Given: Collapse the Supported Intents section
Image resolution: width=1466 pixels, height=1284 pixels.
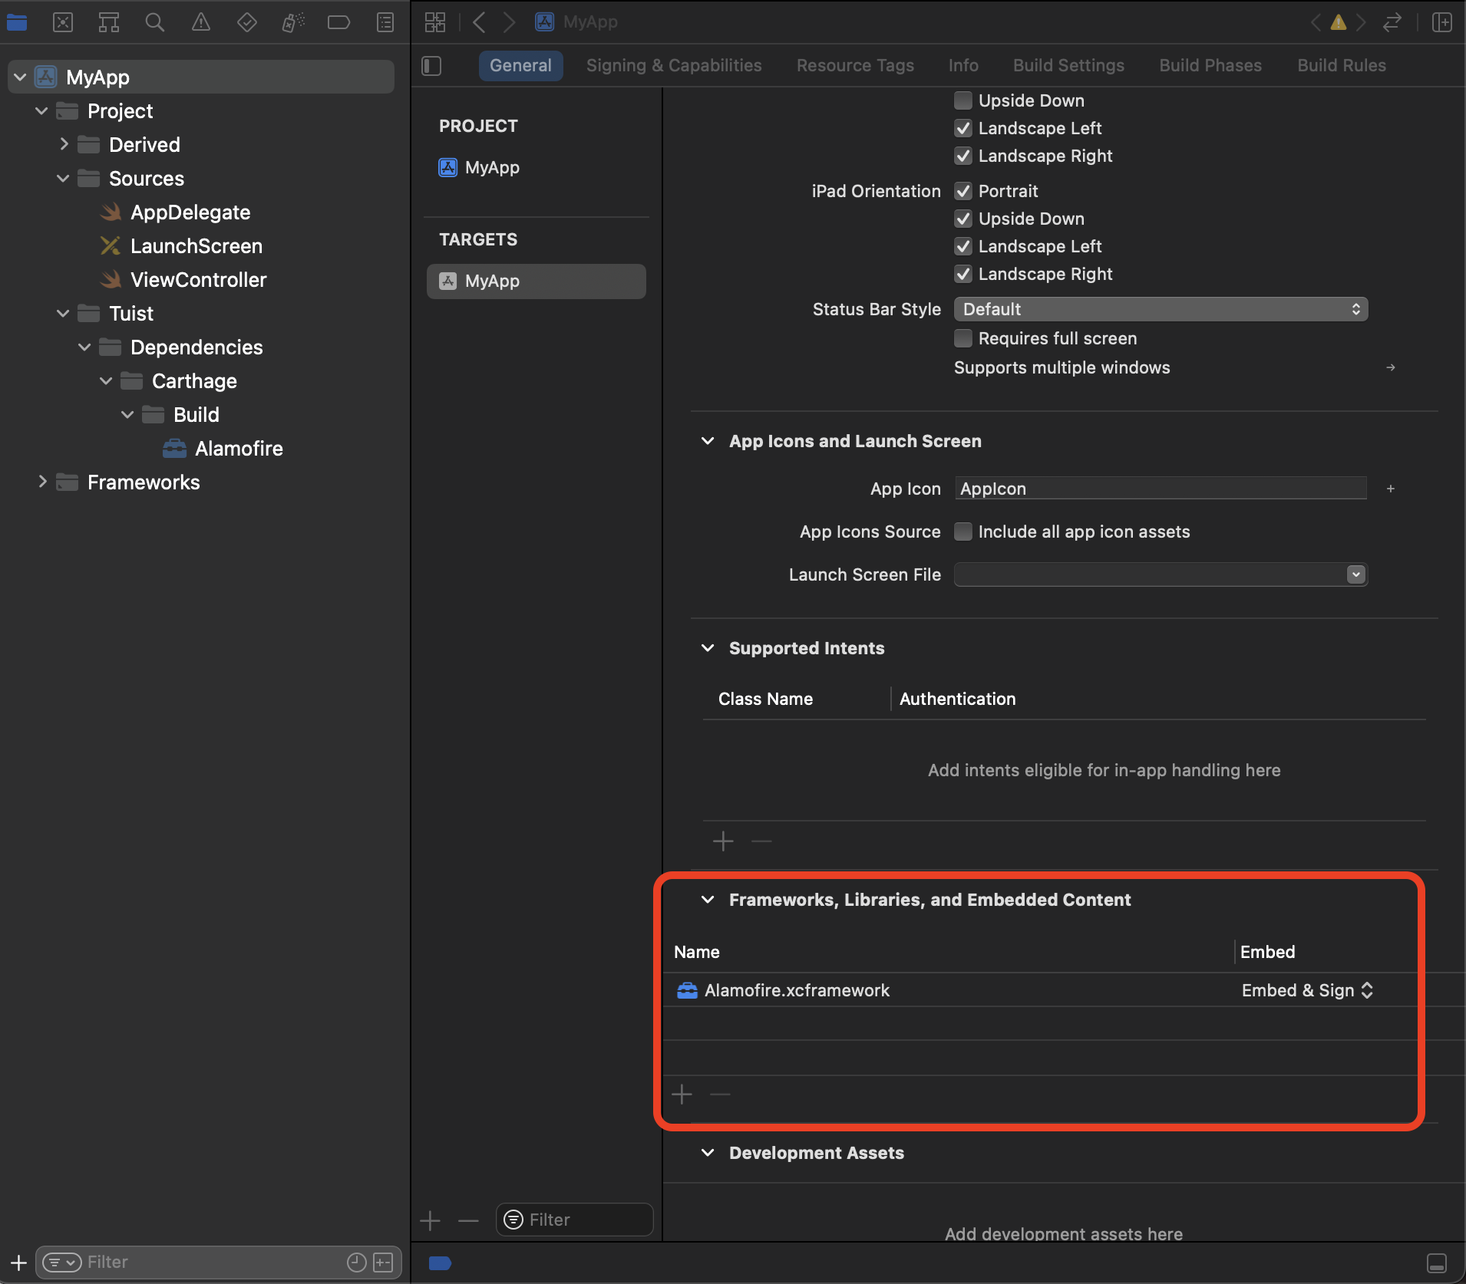Looking at the screenshot, I should pos(708,648).
